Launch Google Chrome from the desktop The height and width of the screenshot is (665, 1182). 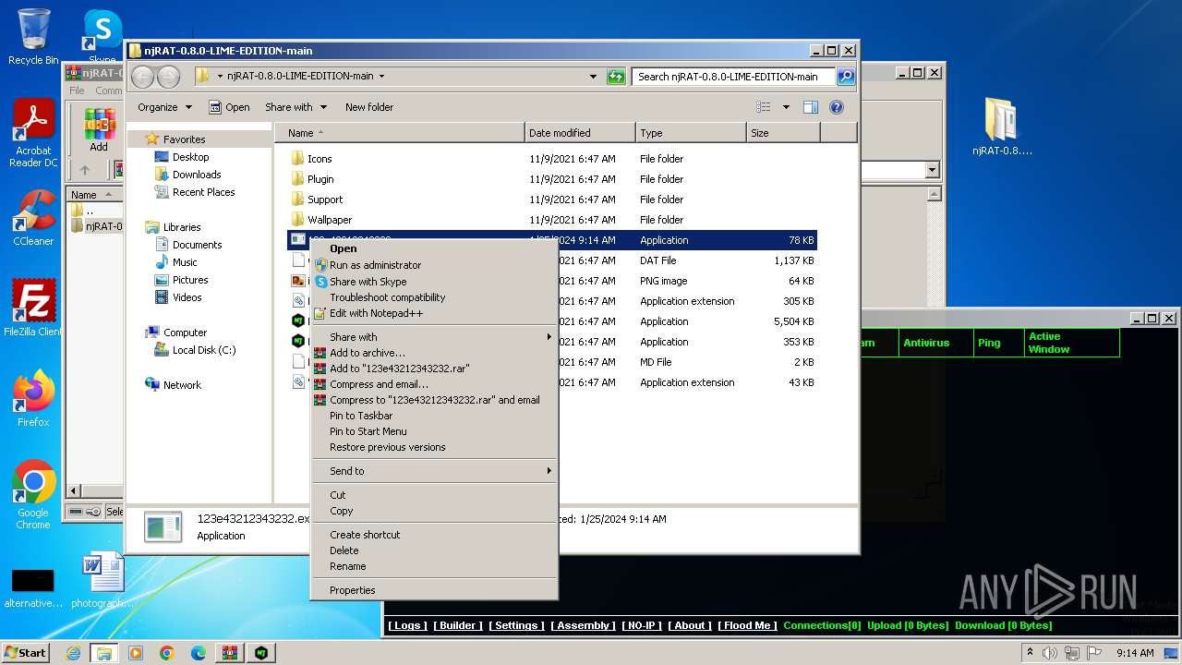(33, 494)
